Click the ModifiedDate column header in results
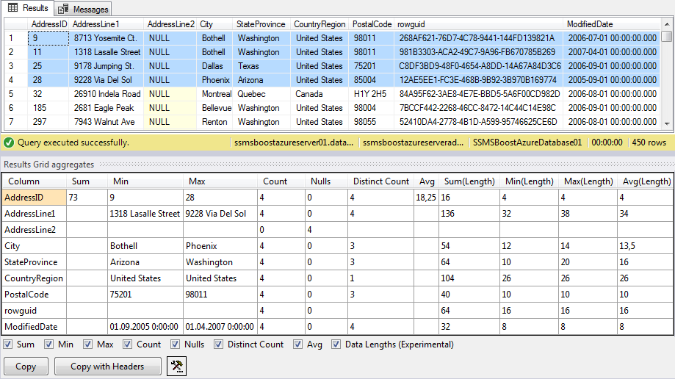Viewport: 675px width, 379px height. click(x=611, y=24)
